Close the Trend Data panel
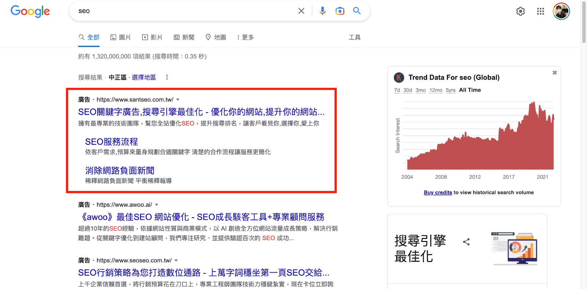The height and width of the screenshot is (289, 587). click(555, 73)
